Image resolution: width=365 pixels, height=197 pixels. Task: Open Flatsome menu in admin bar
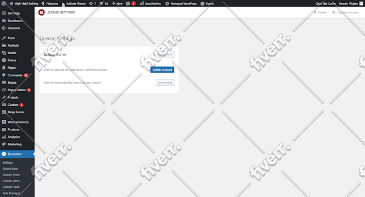click(x=49, y=4)
